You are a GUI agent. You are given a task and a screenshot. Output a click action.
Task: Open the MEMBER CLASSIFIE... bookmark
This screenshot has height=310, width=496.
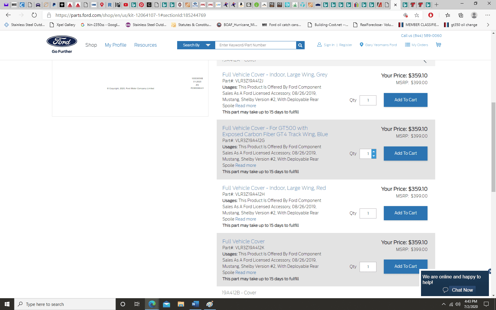click(x=419, y=25)
